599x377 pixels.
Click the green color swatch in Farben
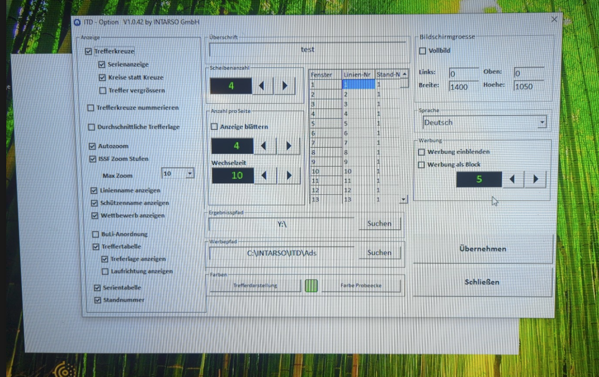click(311, 286)
